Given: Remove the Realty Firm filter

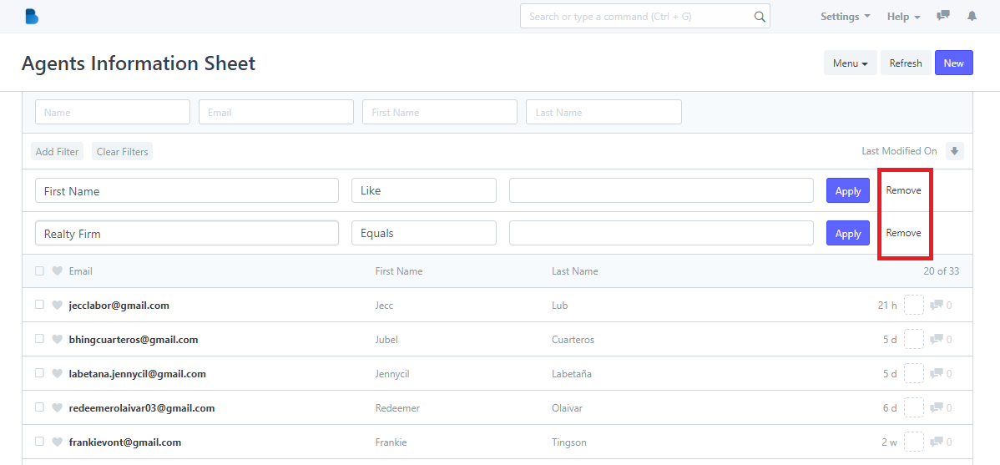Looking at the screenshot, I should click(903, 233).
